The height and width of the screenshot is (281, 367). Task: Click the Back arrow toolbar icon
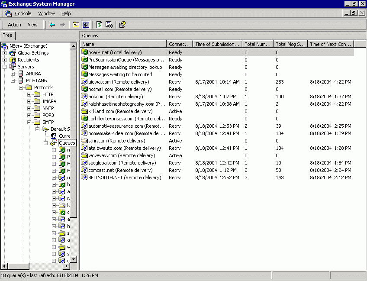coord(52,25)
